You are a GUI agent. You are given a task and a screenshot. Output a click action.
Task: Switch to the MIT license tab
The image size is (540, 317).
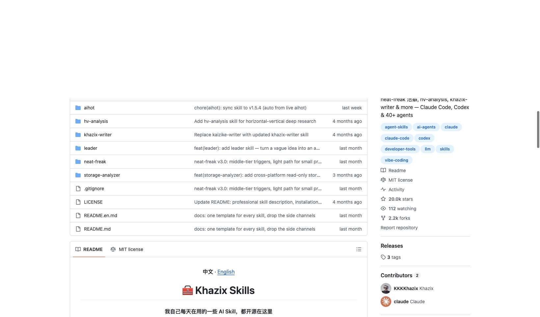pyautogui.click(x=127, y=249)
